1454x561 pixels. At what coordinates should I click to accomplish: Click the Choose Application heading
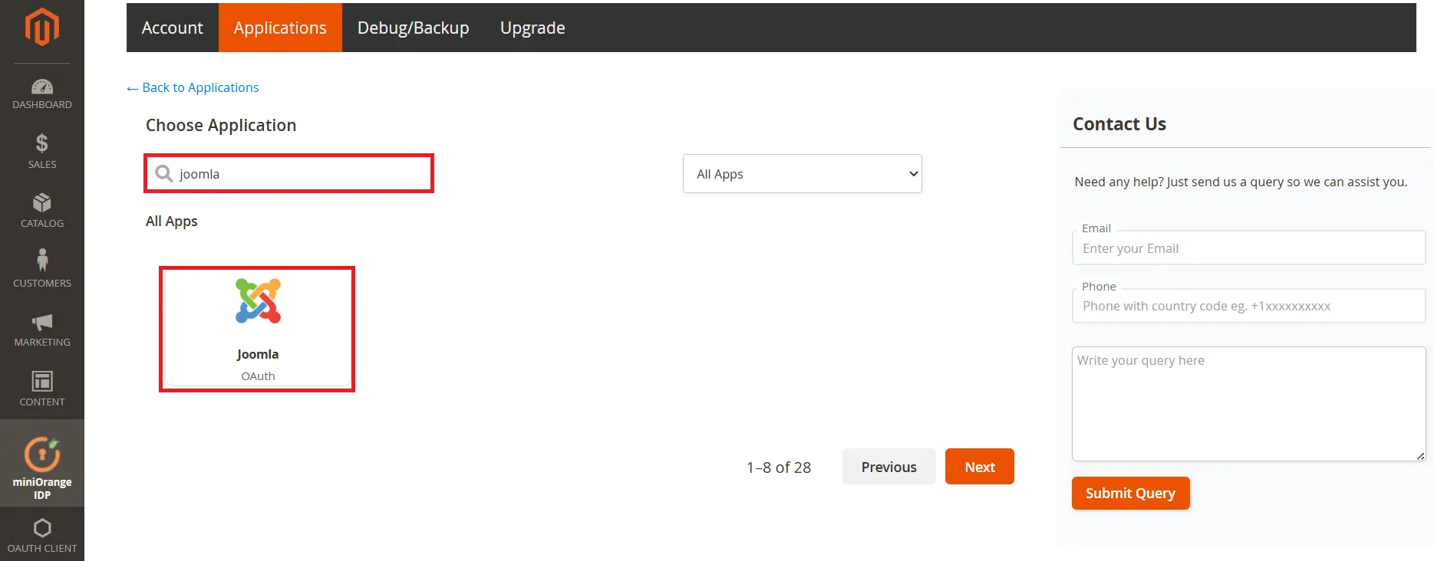[x=221, y=125]
